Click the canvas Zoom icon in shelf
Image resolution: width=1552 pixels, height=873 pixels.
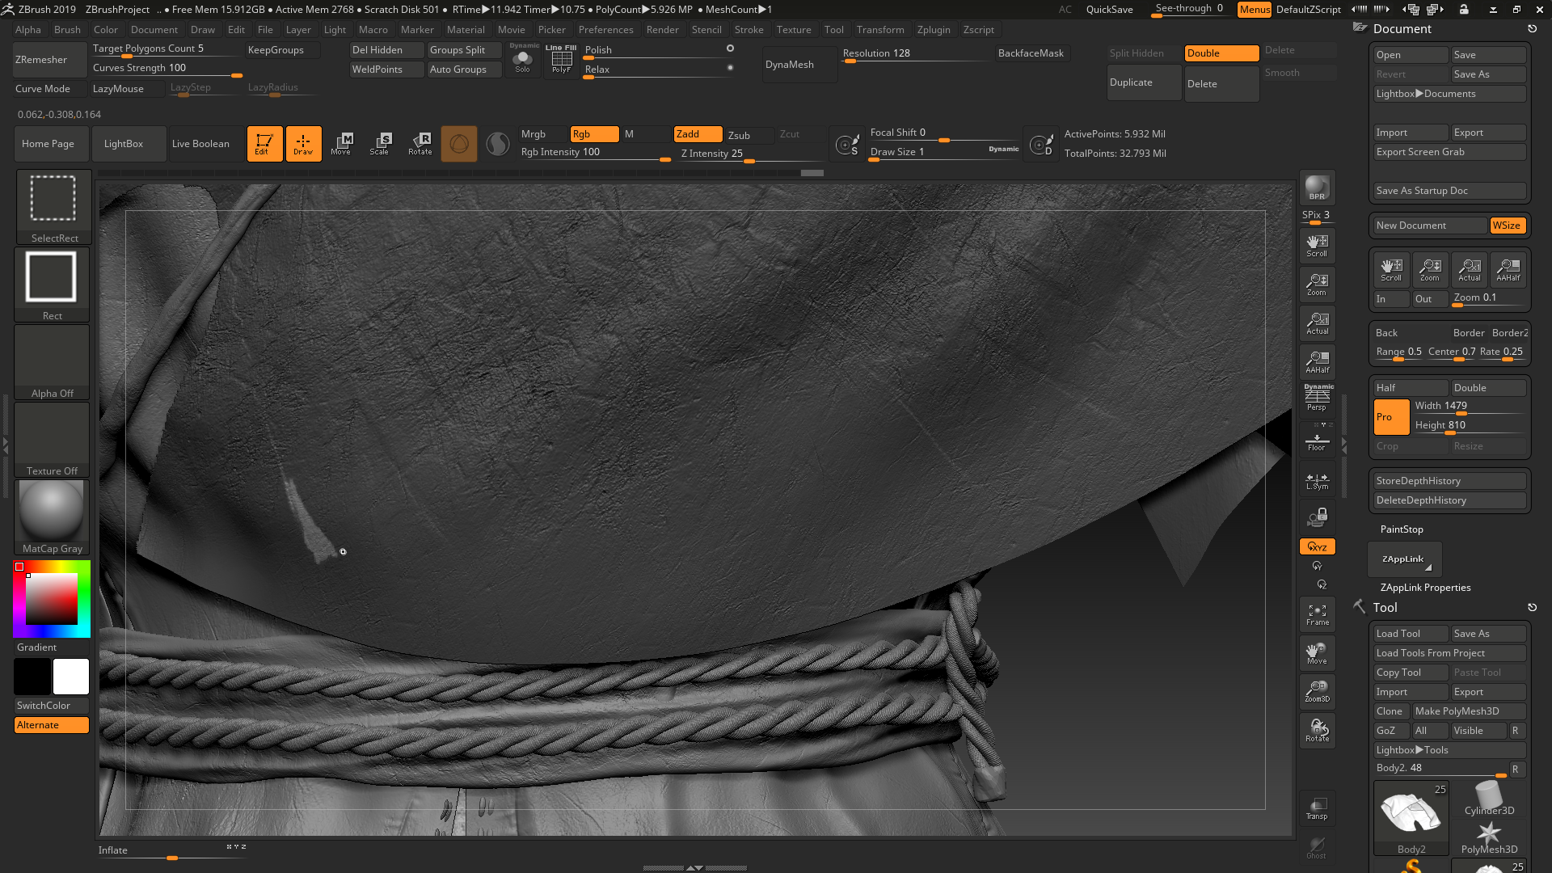click(x=1317, y=285)
